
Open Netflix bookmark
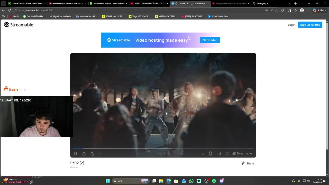pos(14,16)
